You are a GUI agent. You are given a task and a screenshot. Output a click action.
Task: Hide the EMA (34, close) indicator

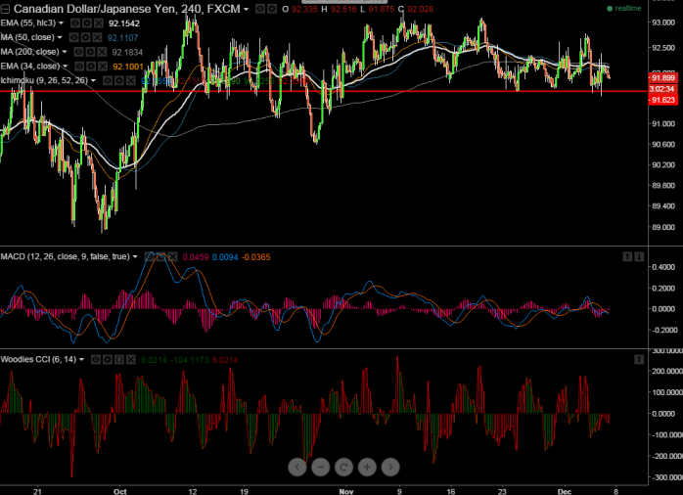pos(79,67)
